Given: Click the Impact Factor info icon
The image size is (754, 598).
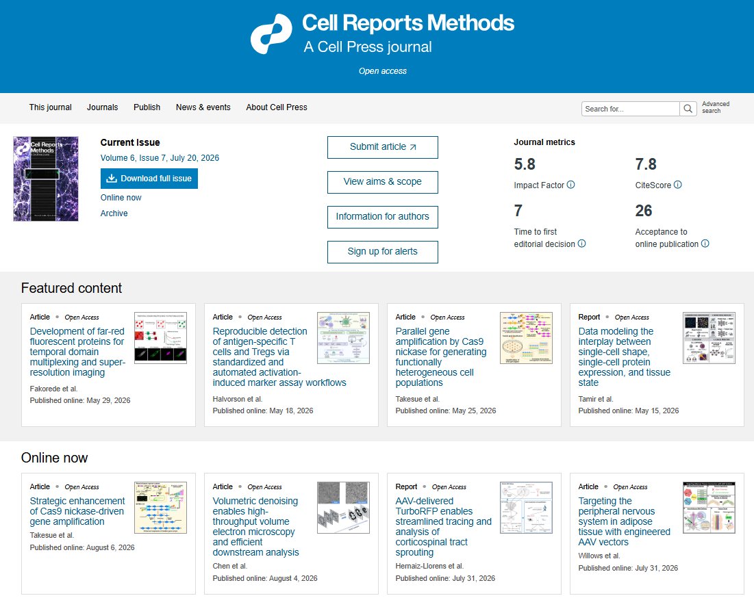Looking at the screenshot, I should click(x=570, y=185).
